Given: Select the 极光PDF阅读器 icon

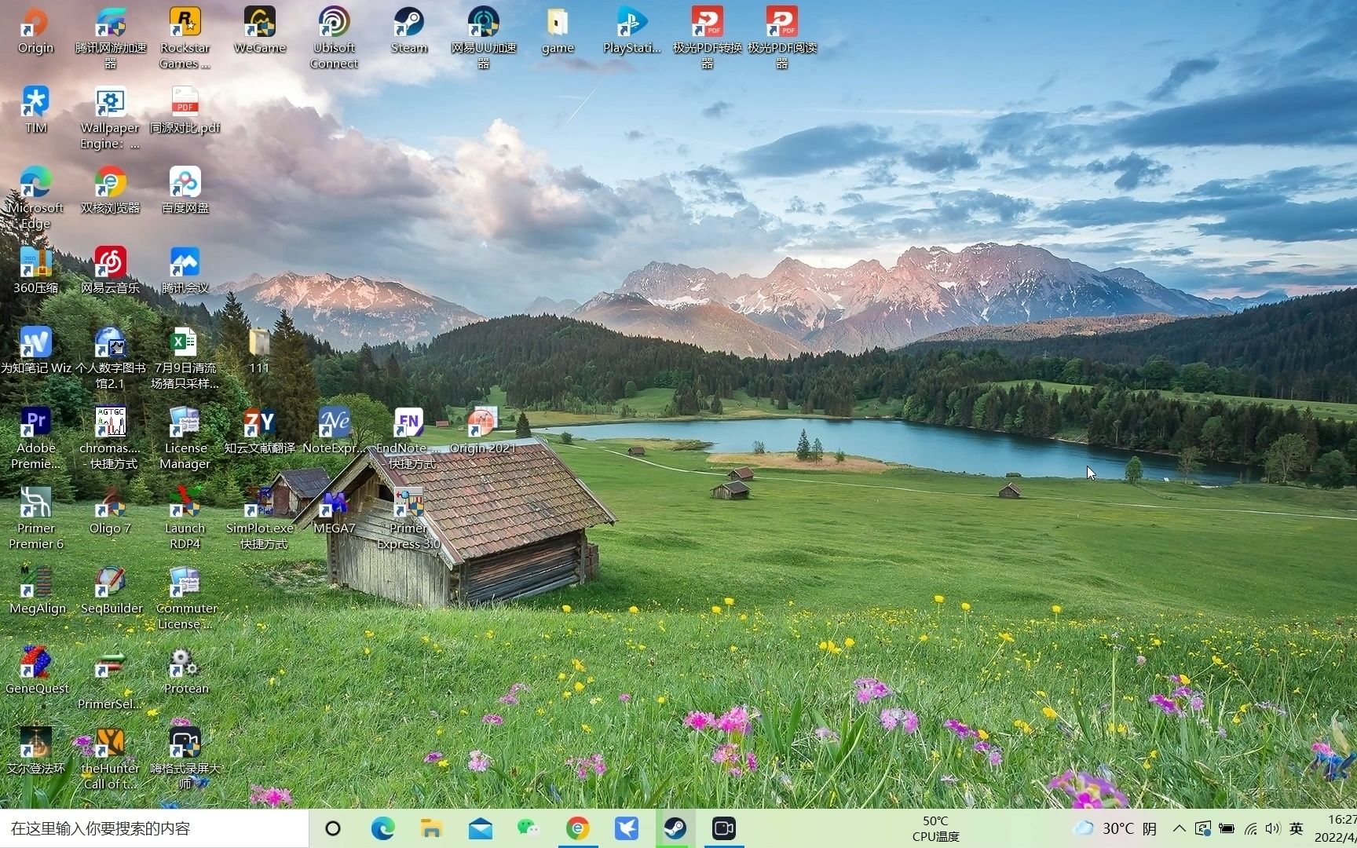Looking at the screenshot, I should [x=782, y=38].
